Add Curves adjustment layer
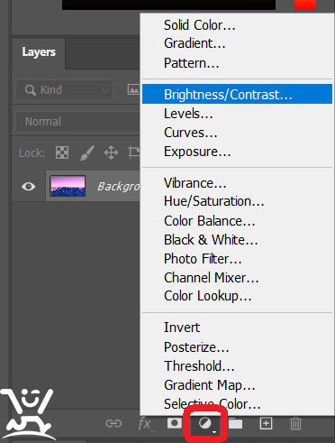Viewport: 335px width, 443px height. pos(237,133)
